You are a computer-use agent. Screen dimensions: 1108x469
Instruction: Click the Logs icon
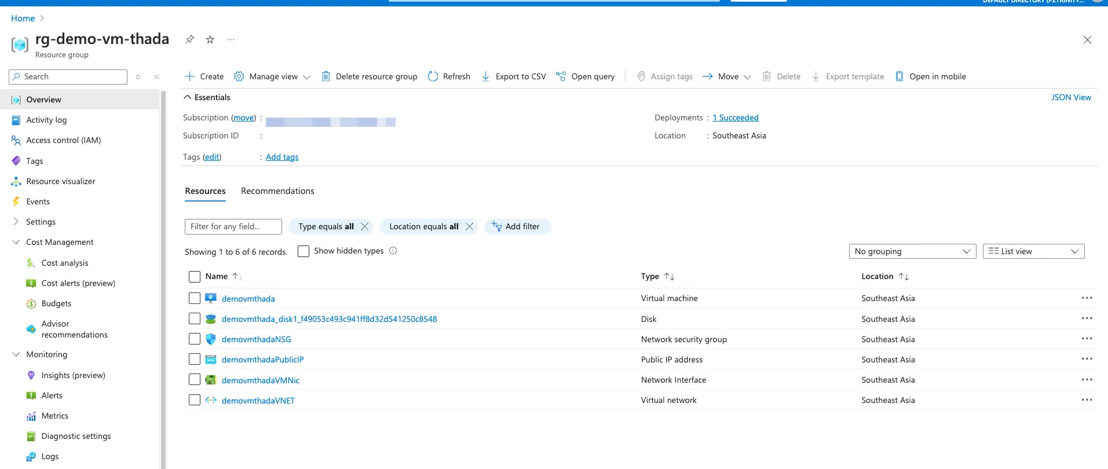pyautogui.click(x=31, y=456)
